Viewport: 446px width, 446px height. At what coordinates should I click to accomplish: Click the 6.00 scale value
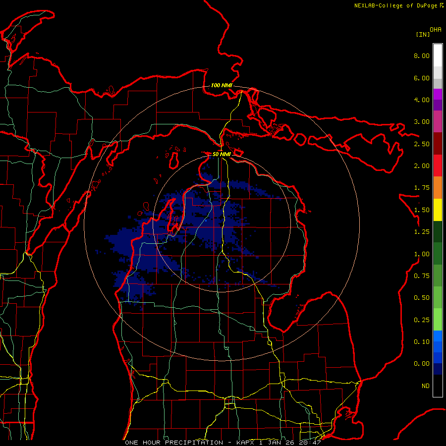coord(422,78)
